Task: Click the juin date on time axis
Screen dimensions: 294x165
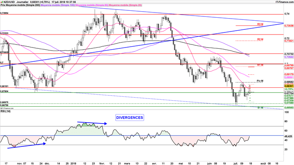Action: click(209, 164)
